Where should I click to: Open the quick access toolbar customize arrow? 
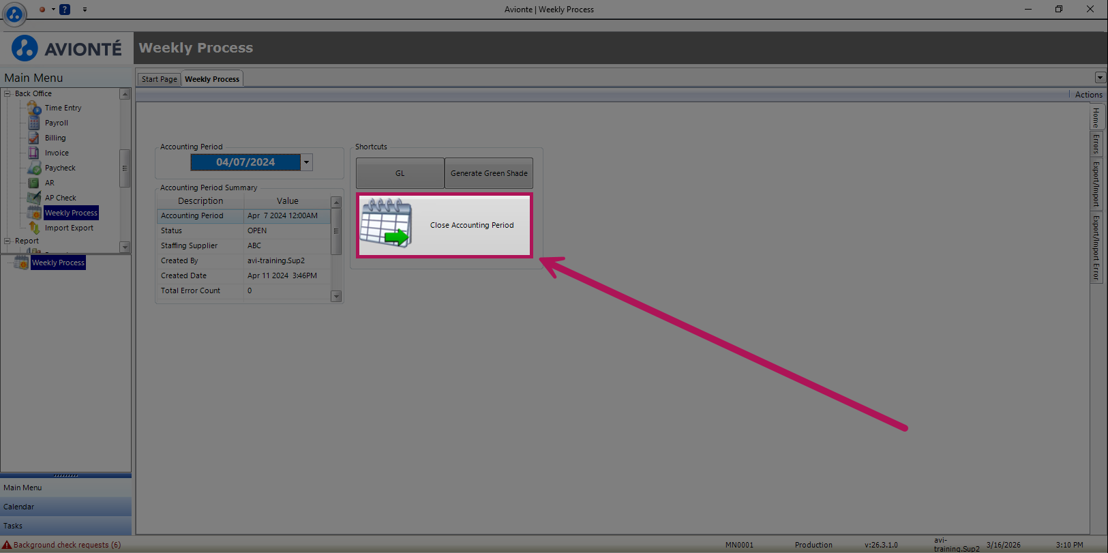tap(85, 10)
